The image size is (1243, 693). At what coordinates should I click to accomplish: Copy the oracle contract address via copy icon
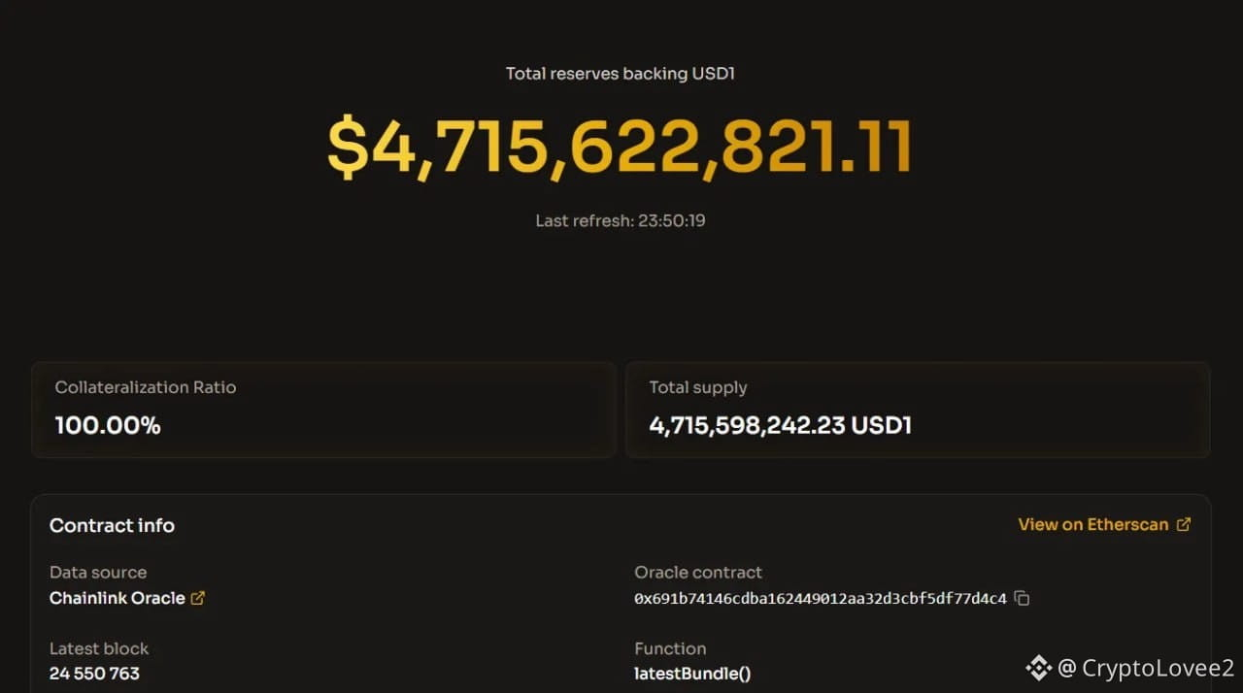(1022, 599)
